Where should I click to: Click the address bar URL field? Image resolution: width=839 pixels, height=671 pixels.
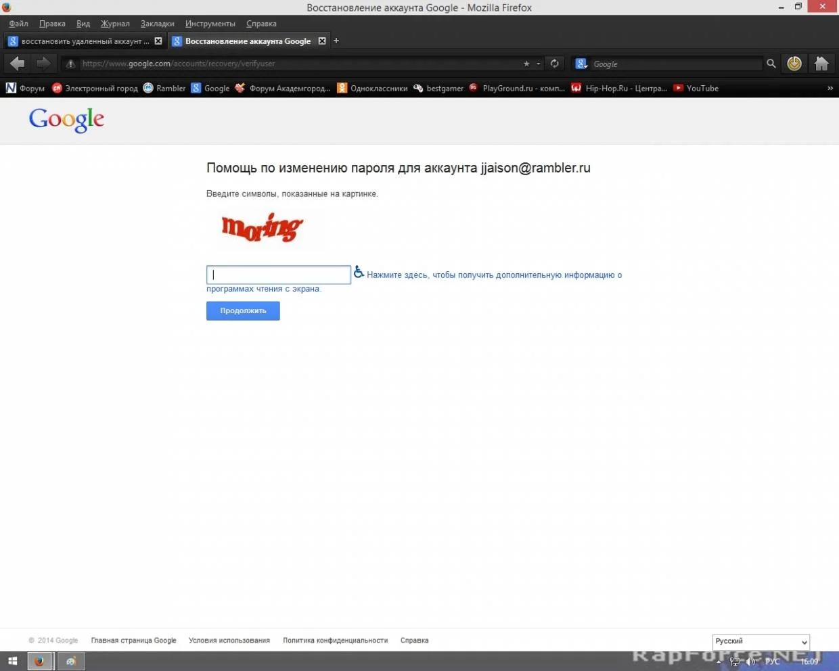tap(298, 64)
